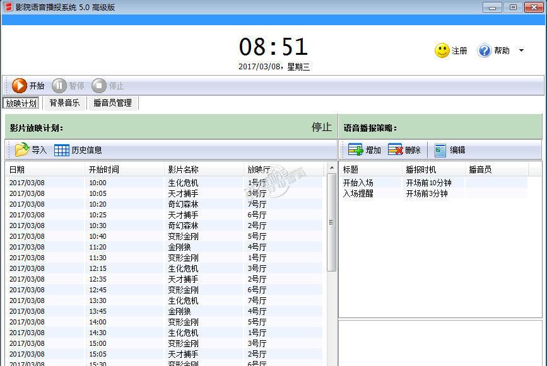Maximize the 影院语音播报系统 window
Screen dimensions: 547x366
[x=513, y=8]
